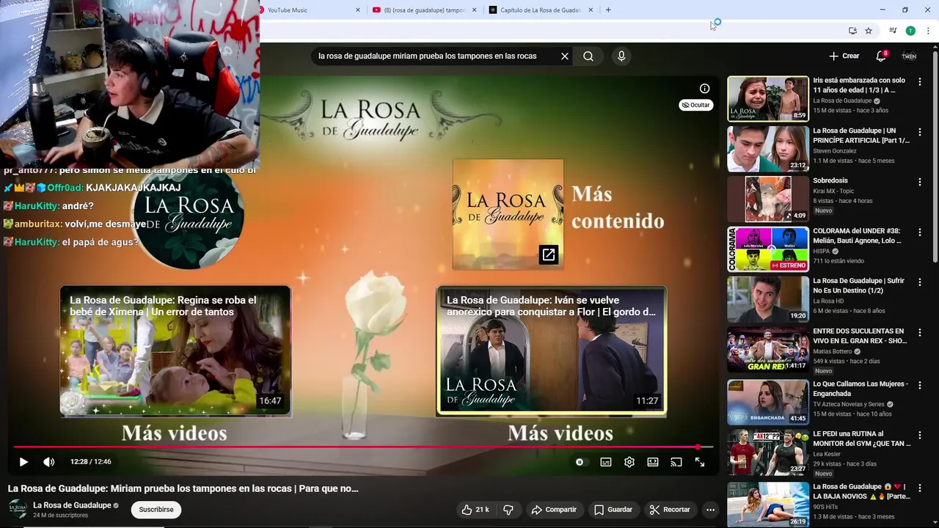Clear the search box text
This screenshot has height=528, width=939.
tap(565, 56)
